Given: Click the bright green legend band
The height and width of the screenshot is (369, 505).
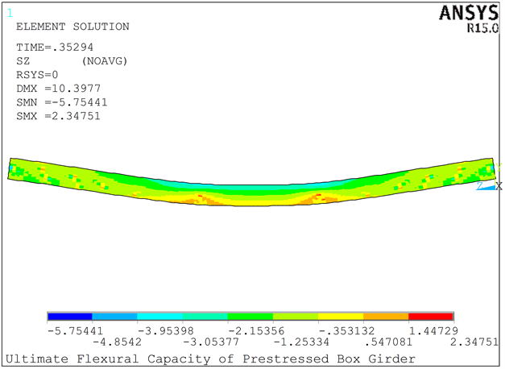Looking at the screenshot, I should click(x=250, y=316).
